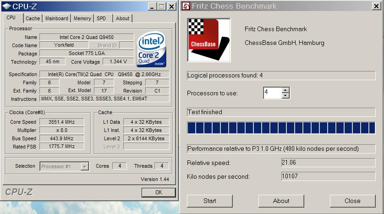Click the processor name Intel Core 2 Quad Q9450

[87, 37]
